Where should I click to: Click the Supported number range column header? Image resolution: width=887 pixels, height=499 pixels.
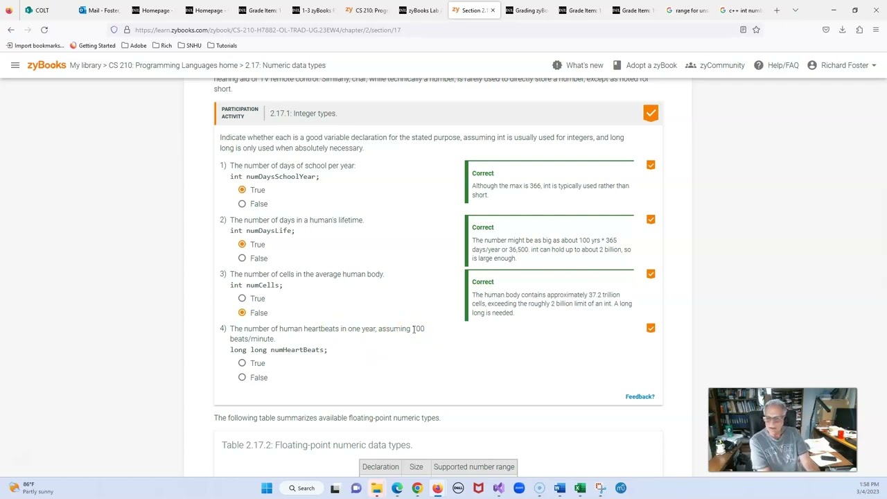point(474,467)
